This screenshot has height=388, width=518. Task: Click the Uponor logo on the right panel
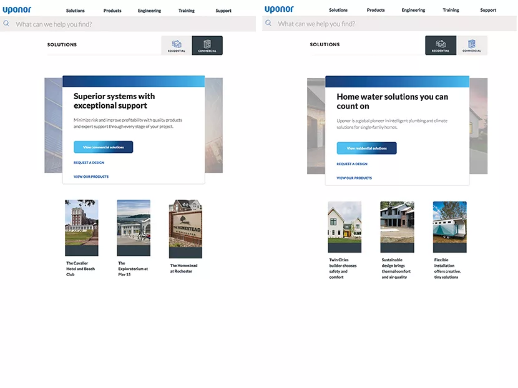pyautogui.click(x=278, y=9)
